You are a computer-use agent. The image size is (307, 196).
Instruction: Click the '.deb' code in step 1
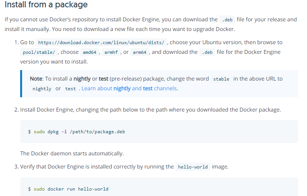[207, 52]
